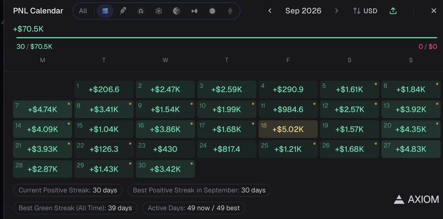Screen dimensions: 443x219
Task: Select the round E-shaped chain icon
Action: tap(176, 11)
